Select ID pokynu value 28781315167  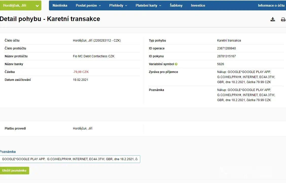(226, 56)
